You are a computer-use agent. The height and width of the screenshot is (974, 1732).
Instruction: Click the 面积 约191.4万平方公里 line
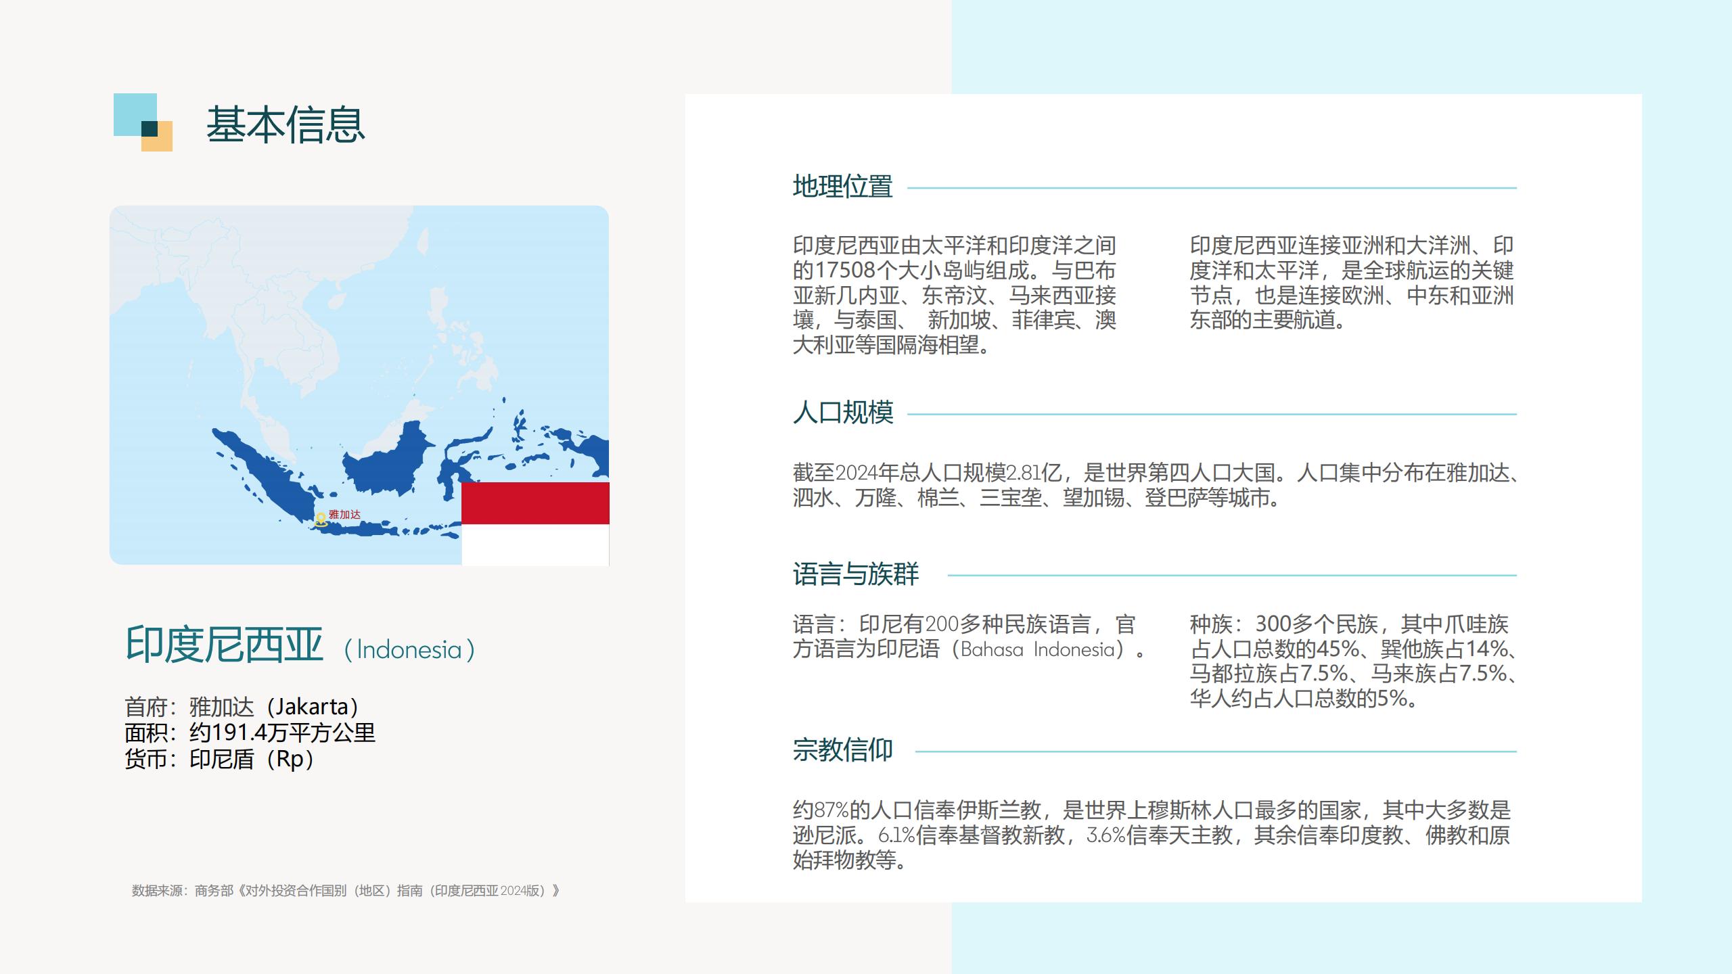pyautogui.click(x=250, y=733)
